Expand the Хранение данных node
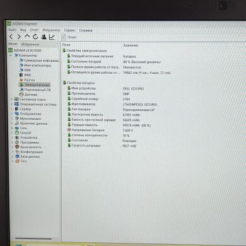 coord(12,124)
